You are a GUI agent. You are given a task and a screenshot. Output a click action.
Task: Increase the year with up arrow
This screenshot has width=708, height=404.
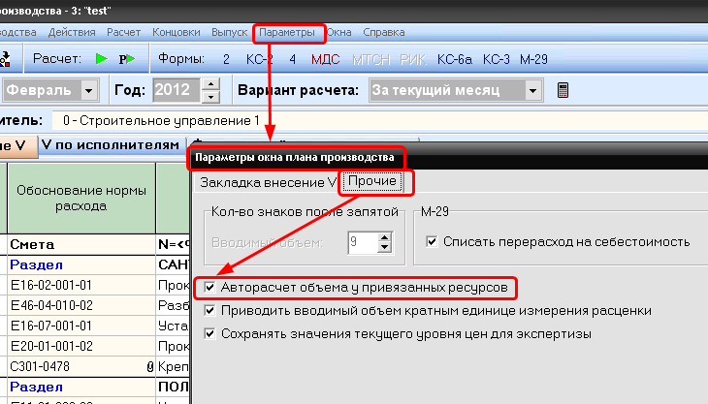[x=210, y=84]
